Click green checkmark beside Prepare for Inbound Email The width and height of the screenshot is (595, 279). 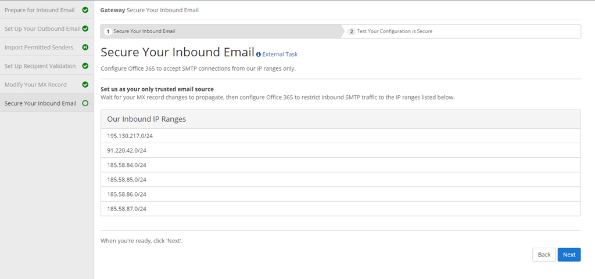pos(85,10)
